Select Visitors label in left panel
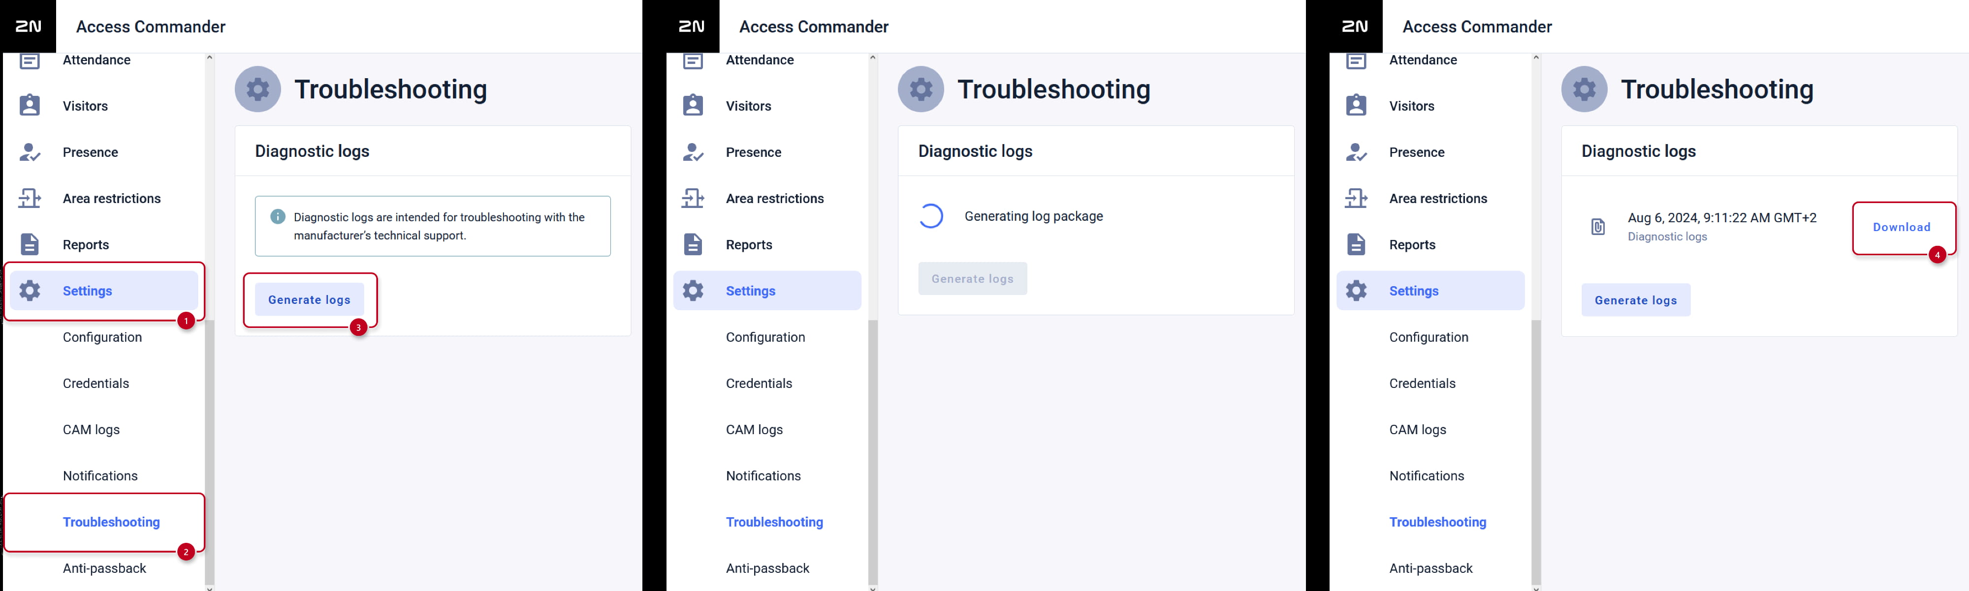 pos(85,106)
